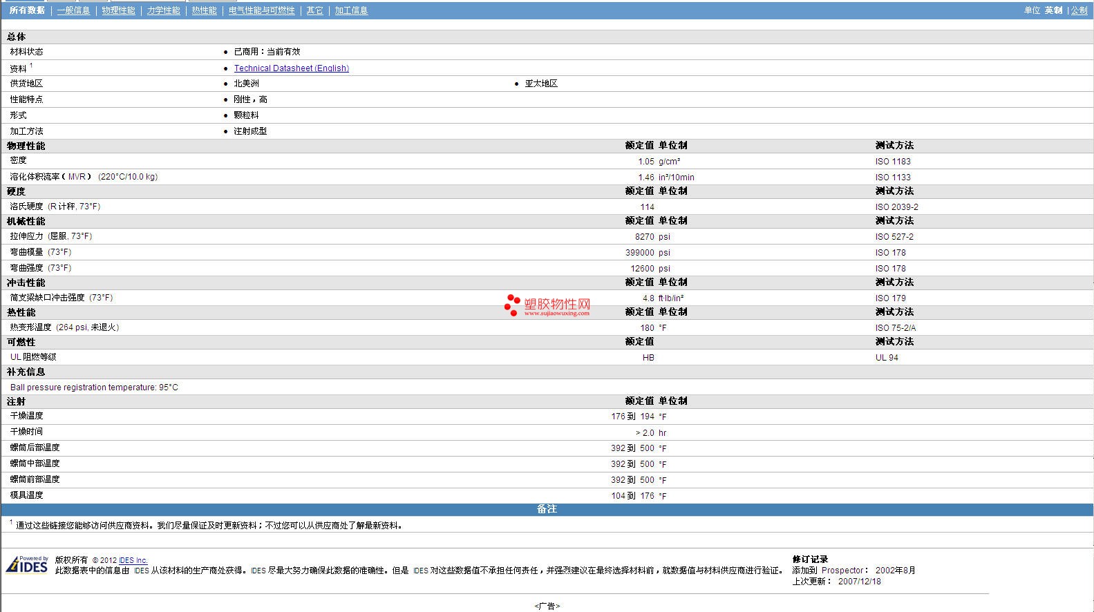Click the 螺筒中部温度 row label
This screenshot has height=612, width=1094.
(35, 463)
